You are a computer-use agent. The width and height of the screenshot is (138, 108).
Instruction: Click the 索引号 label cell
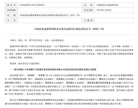(x=11, y=5)
